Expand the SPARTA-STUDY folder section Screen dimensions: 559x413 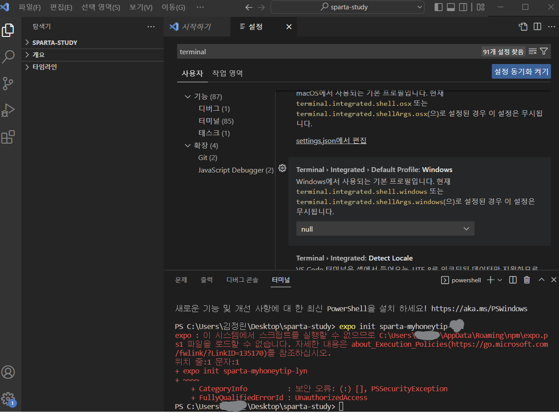click(93, 43)
